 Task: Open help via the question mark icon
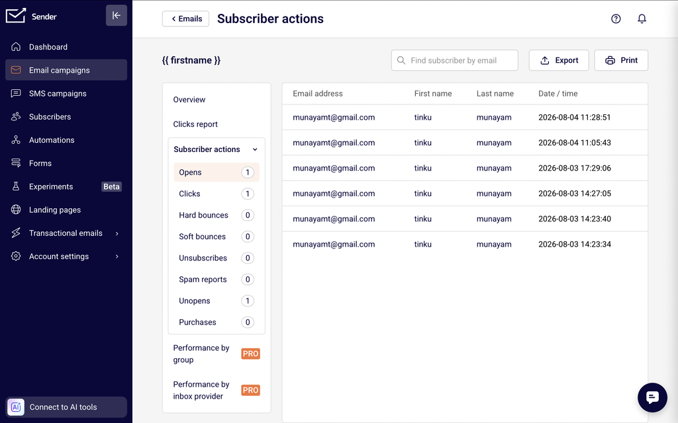click(x=616, y=19)
